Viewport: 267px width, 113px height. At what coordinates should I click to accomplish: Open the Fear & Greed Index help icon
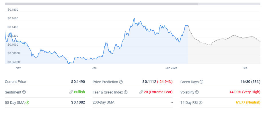click(x=126, y=92)
